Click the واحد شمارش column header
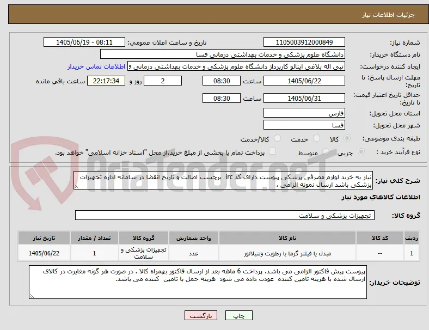 pos(194,238)
